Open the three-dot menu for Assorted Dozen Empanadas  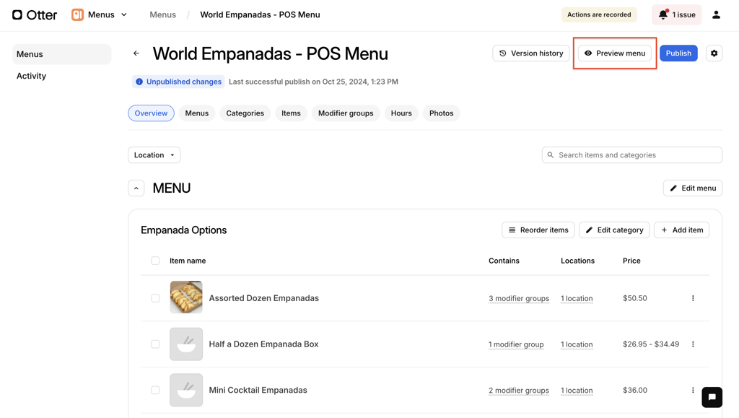coord(693,298)
